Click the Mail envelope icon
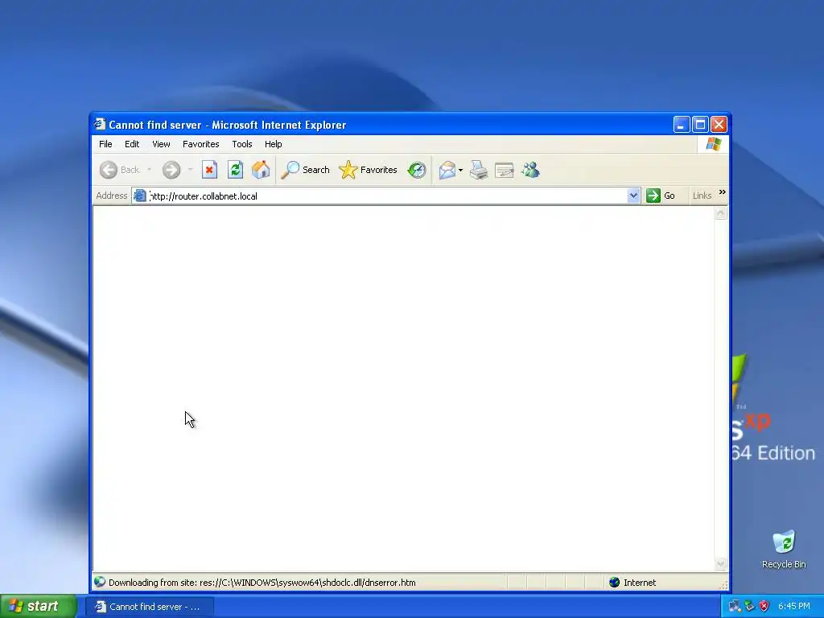824x618 pixels. [x=447, y=170]
